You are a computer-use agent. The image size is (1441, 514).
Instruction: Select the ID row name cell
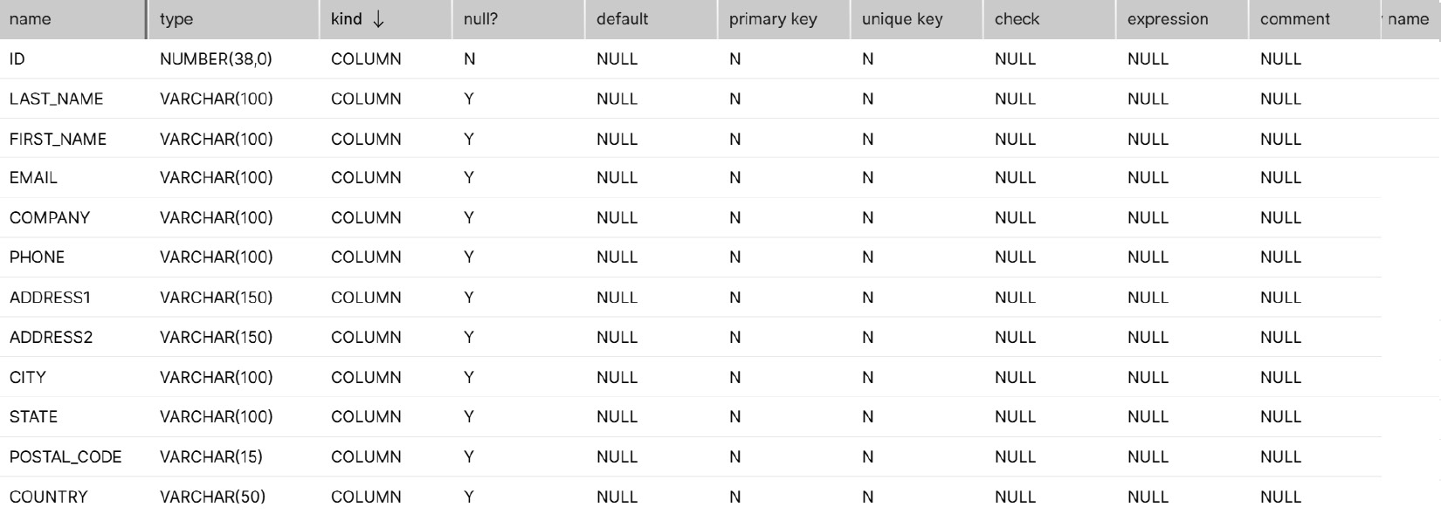point(74,59)
